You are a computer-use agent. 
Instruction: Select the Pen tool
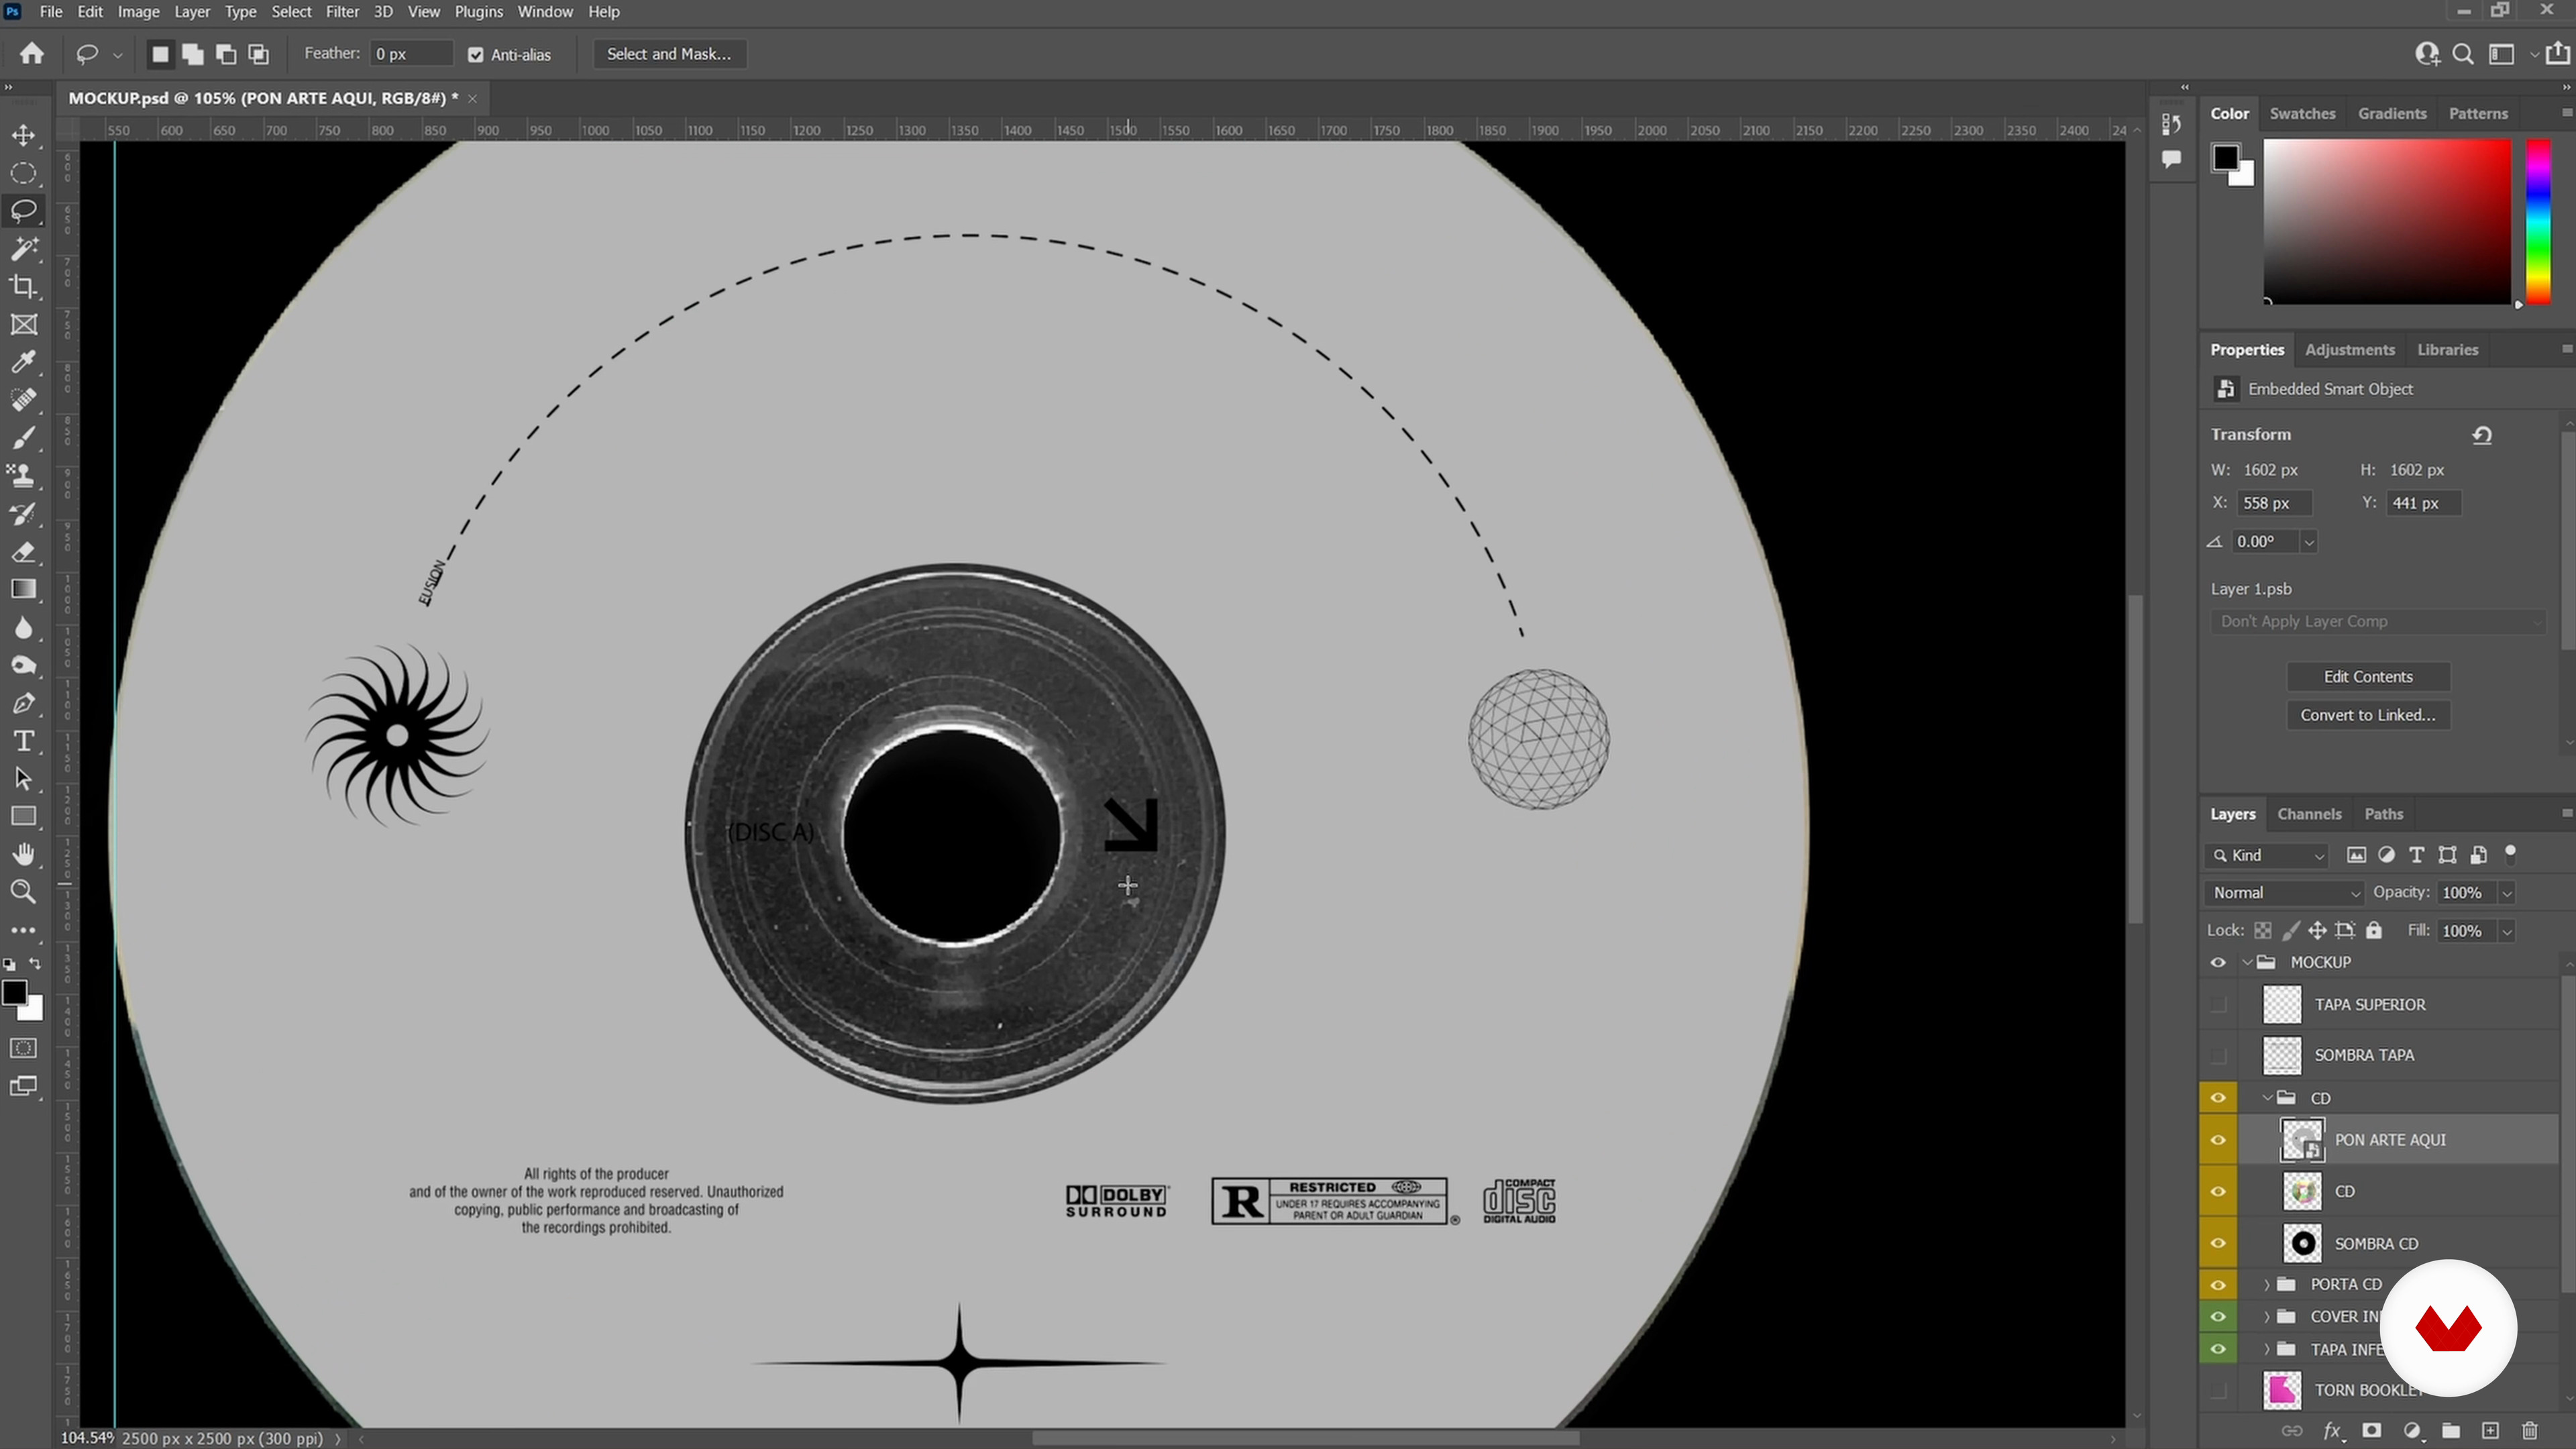23,703
